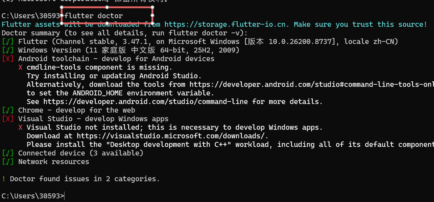Click the green check mark beside Flutter channel stable
This screenshot has height=202, width=434.
(8, 42)
